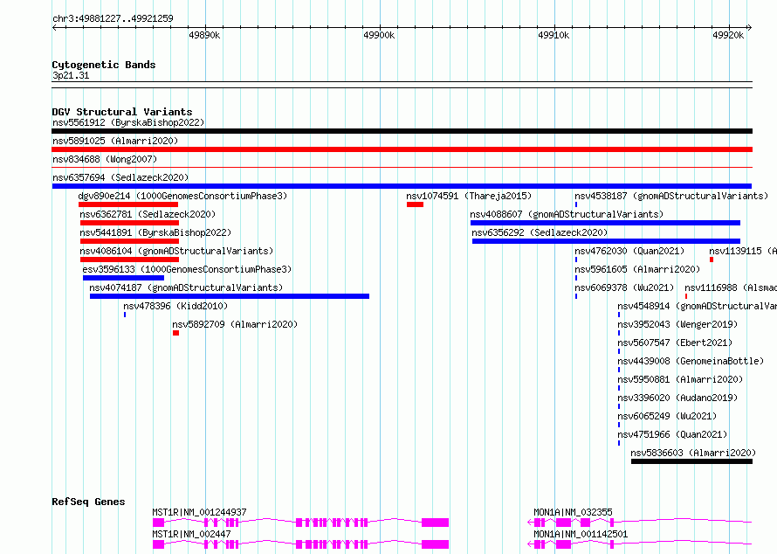Click the nsv3396020 (Audano2019) label
777x554 pixels.
677,398
